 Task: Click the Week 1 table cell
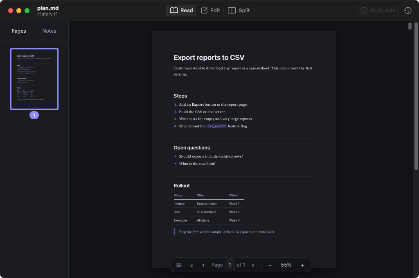point(234,204)
